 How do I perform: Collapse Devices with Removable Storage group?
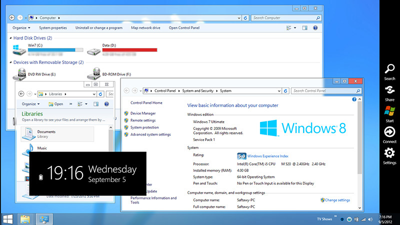(10, 62)
